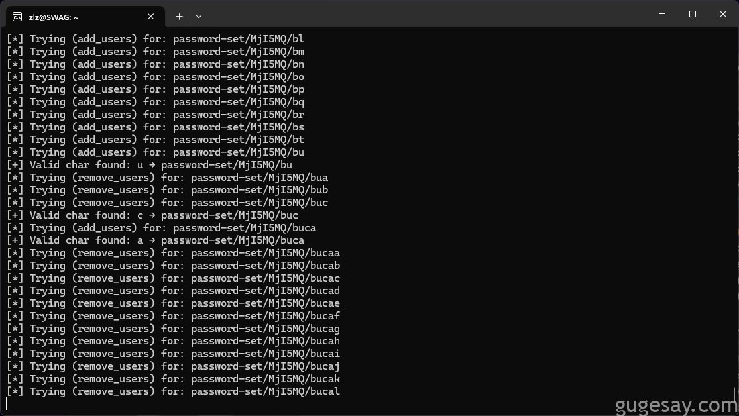Click the first visible line ending in /bl
Screen dimensions: 739x416
coord(156,39)
